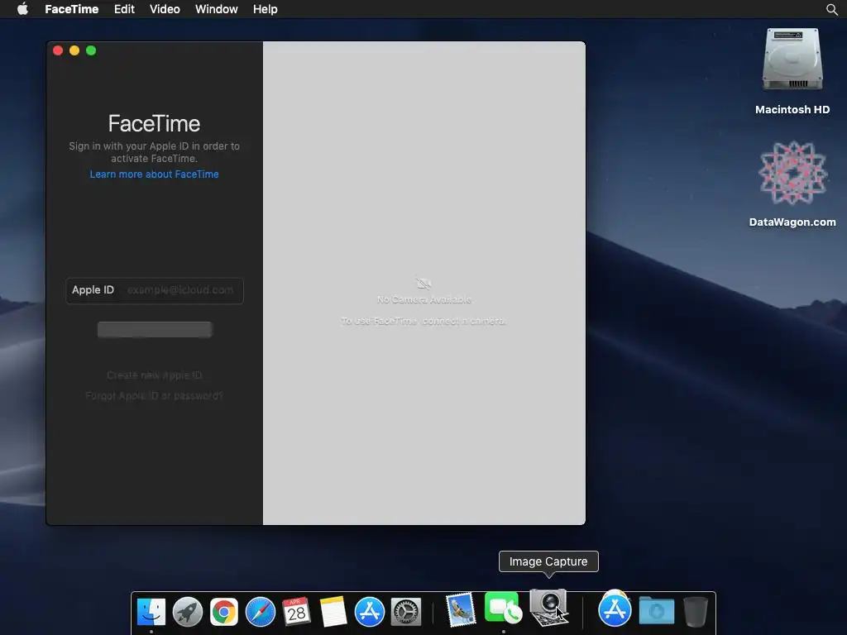Open Notes app in the Dock

pyautogui.click(x=333, y=612)
